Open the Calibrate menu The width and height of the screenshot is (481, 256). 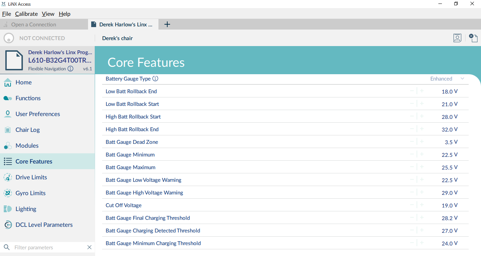pos(26,14)
